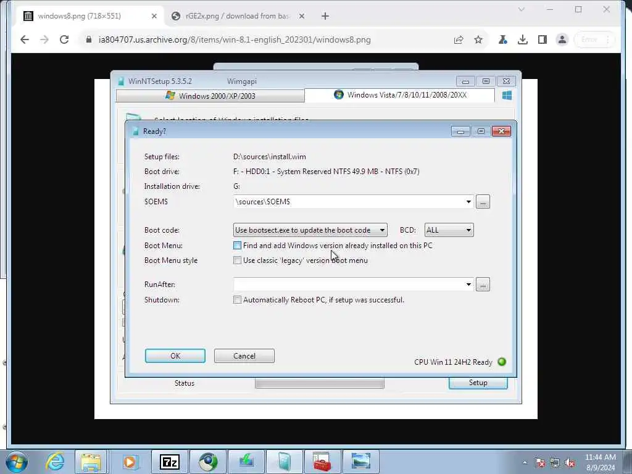The height and width of the screenshot is (474, 632).
Task: Click the address bar URL
Action: tap(235, 39)
